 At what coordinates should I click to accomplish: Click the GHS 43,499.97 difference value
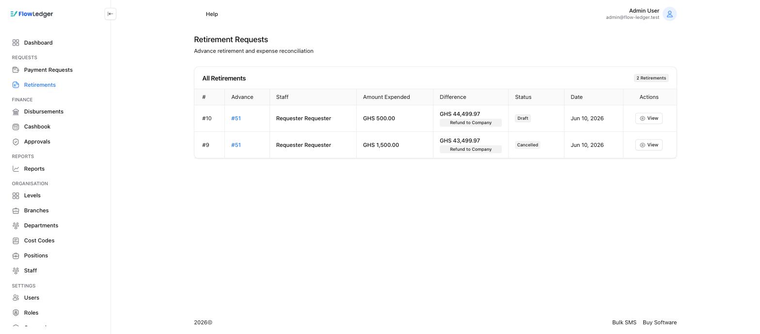tap(460, 141)
